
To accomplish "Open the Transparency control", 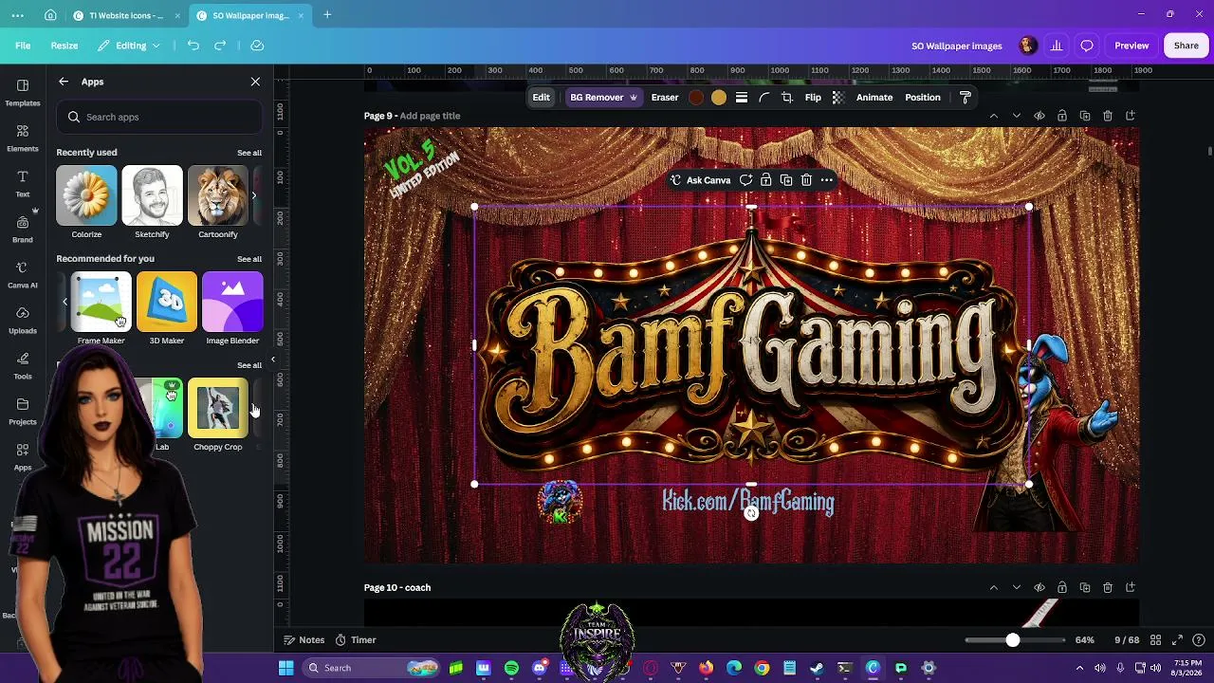I will pyautogui.click(x=838, y=98).
